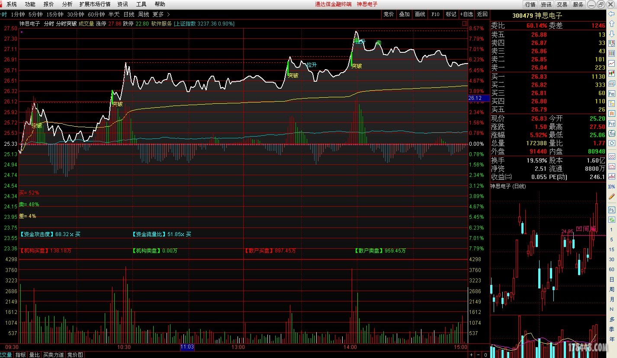Click the 竞价 button
Screen dimensions: 617x358
[389, 14]
